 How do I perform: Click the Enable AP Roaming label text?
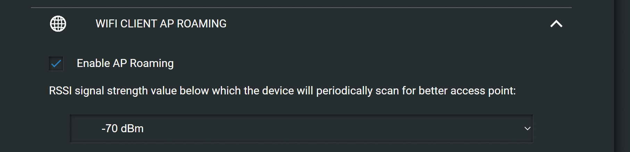click(125, 64)
